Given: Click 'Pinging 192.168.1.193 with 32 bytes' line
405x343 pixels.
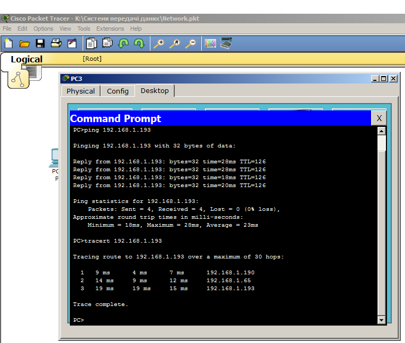Looking at the screenshot, I should pyautogui.click(x=155, y=146).
